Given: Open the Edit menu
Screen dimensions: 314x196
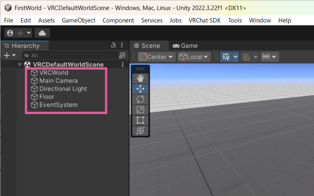Looking at the screenshot, I should [26, 20].
